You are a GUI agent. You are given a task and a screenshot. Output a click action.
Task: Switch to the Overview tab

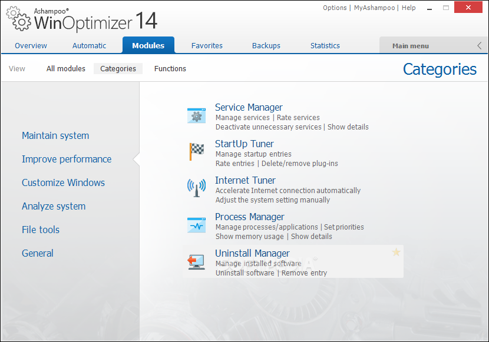31,45
